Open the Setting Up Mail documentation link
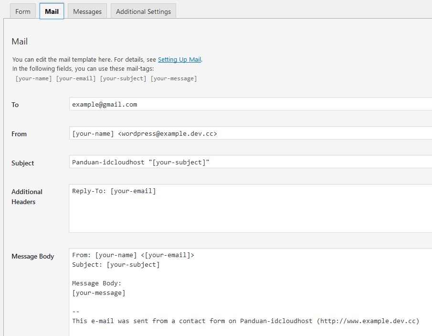Viewport: 432px width, 336px height. point(179,59)
